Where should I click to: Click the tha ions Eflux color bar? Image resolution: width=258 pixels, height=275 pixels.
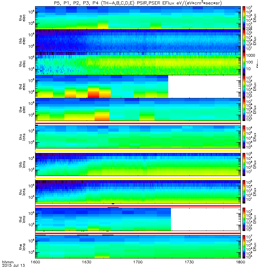pos(244,137)
